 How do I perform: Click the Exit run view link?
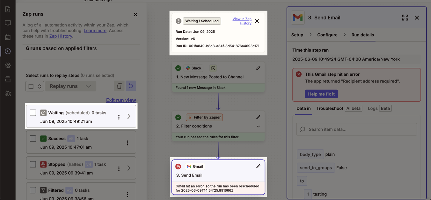[121, 100]
